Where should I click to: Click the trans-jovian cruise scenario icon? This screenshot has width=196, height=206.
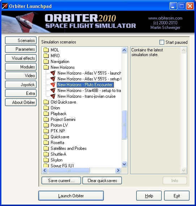tap(53, 96)
